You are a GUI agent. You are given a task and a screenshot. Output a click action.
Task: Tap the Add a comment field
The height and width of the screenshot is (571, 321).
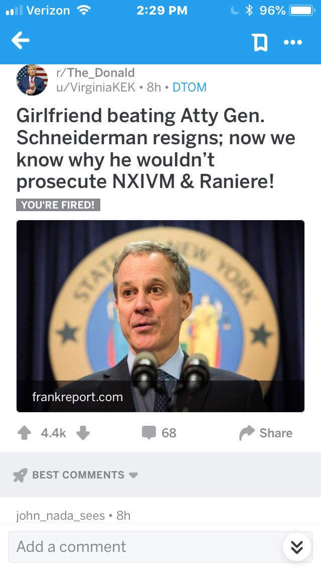pos(140,546)
